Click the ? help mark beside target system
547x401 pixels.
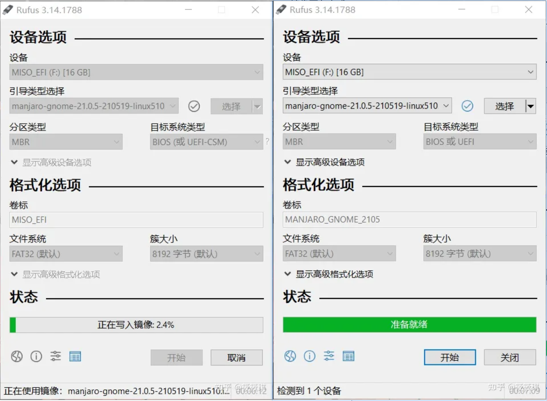[267, 142]
